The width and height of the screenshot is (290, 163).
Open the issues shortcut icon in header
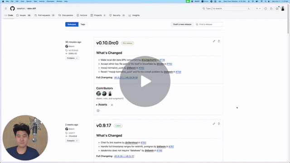pyautogui.click(x=266, y=9)
